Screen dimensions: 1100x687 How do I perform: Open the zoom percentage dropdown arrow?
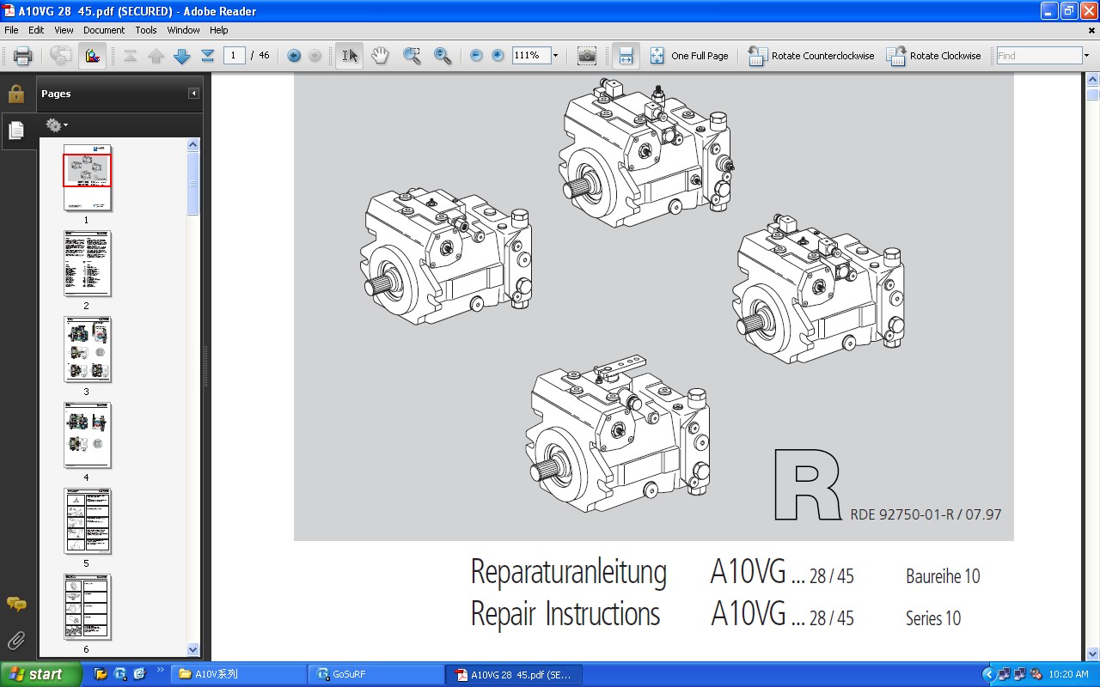[x=555, y=56]
